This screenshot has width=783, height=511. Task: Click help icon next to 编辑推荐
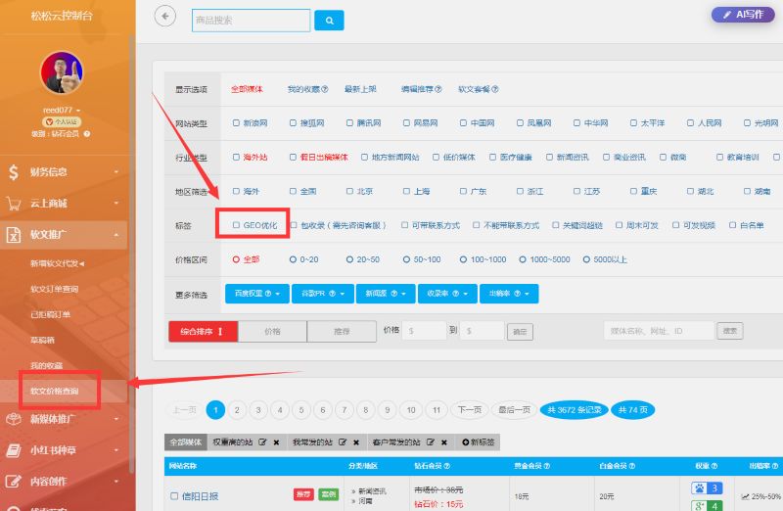438,89
